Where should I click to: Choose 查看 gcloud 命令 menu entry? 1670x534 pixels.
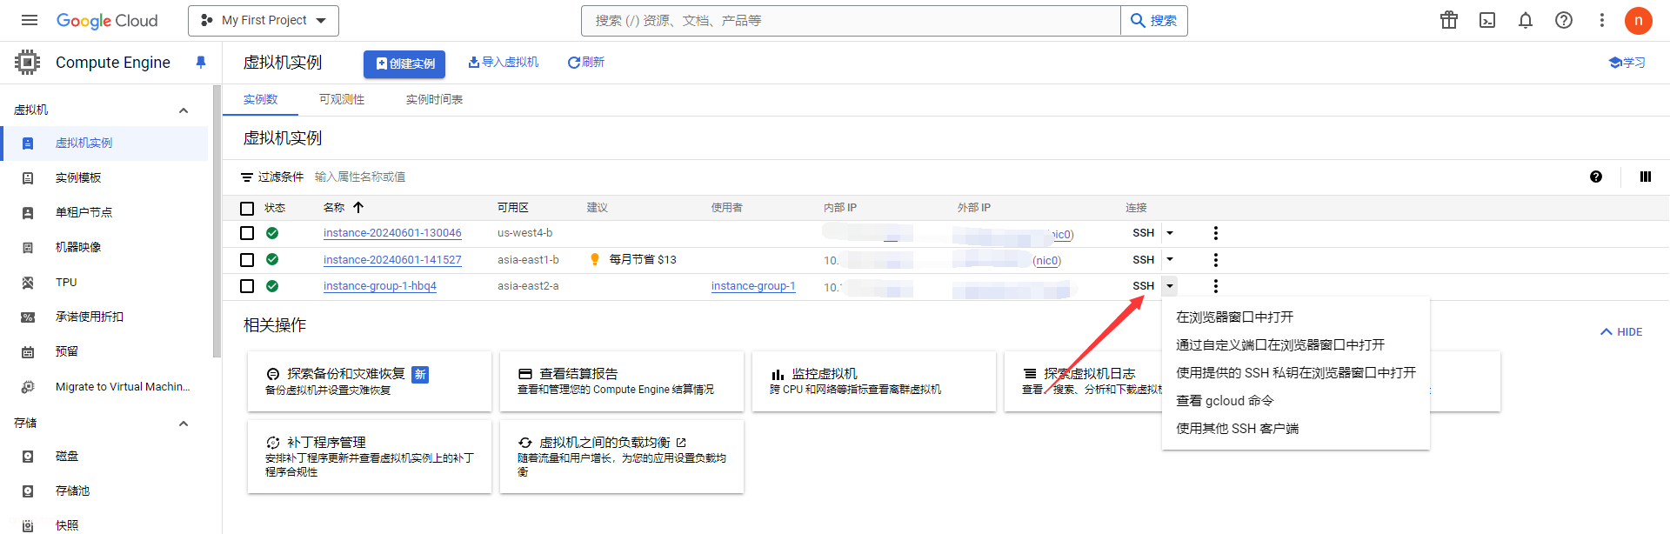tap(1296, 401)
